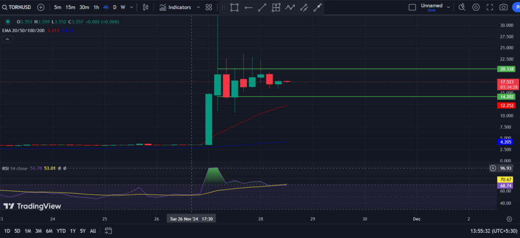Click the Unnamed layout name
The image size is (520, 238).
[432, 5]
